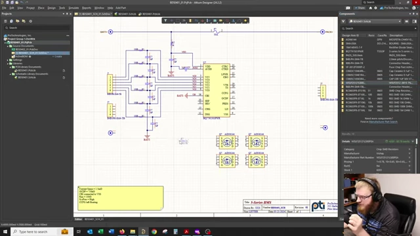Screen dimensions: 420x236
Task: Open the Design menu
Action: [51, 8]
